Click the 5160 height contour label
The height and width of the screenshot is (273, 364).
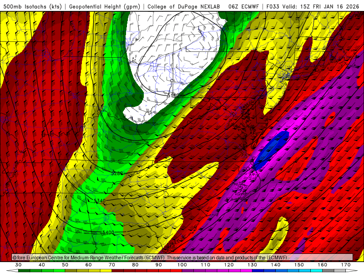coord(173,96)
